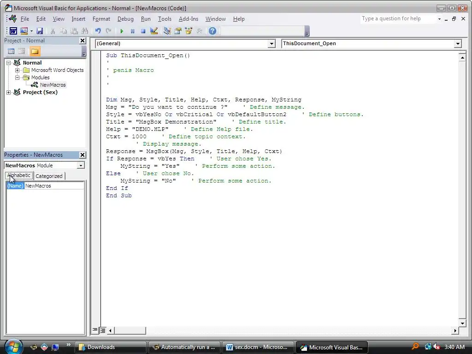The width and height of the screenshot is (472, 354).
Task: Switch to 'Automatically run a...' taskbar button
Action: [184, 347]
